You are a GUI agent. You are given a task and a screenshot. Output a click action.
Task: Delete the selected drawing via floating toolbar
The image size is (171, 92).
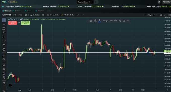pos(124,21)
